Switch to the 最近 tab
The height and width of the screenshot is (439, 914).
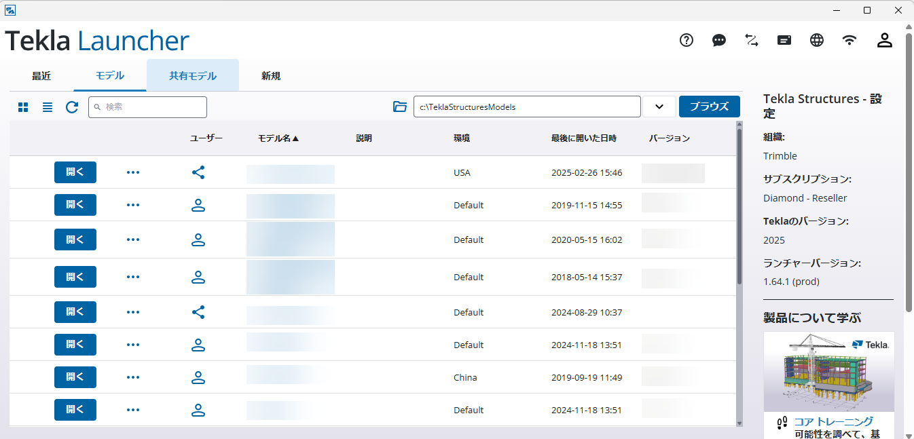(41, 76)
